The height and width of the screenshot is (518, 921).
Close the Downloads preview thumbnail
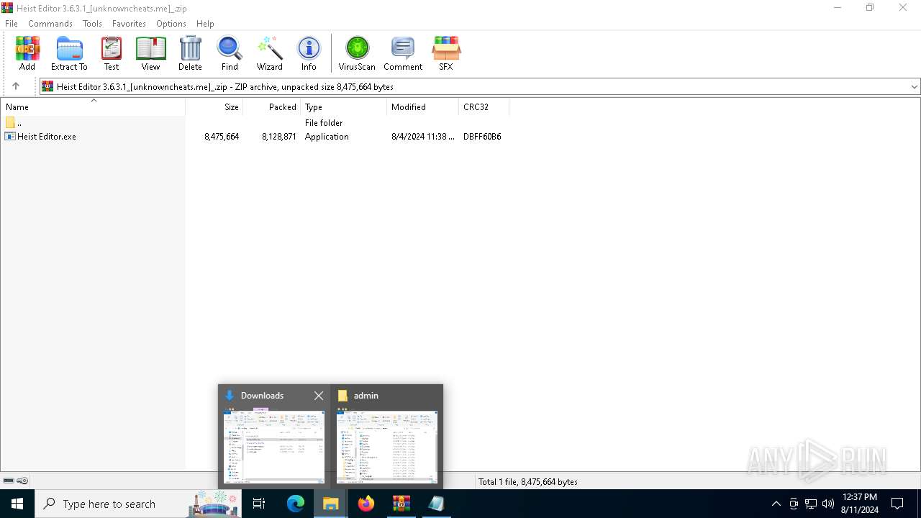click(x=319, y=396)
